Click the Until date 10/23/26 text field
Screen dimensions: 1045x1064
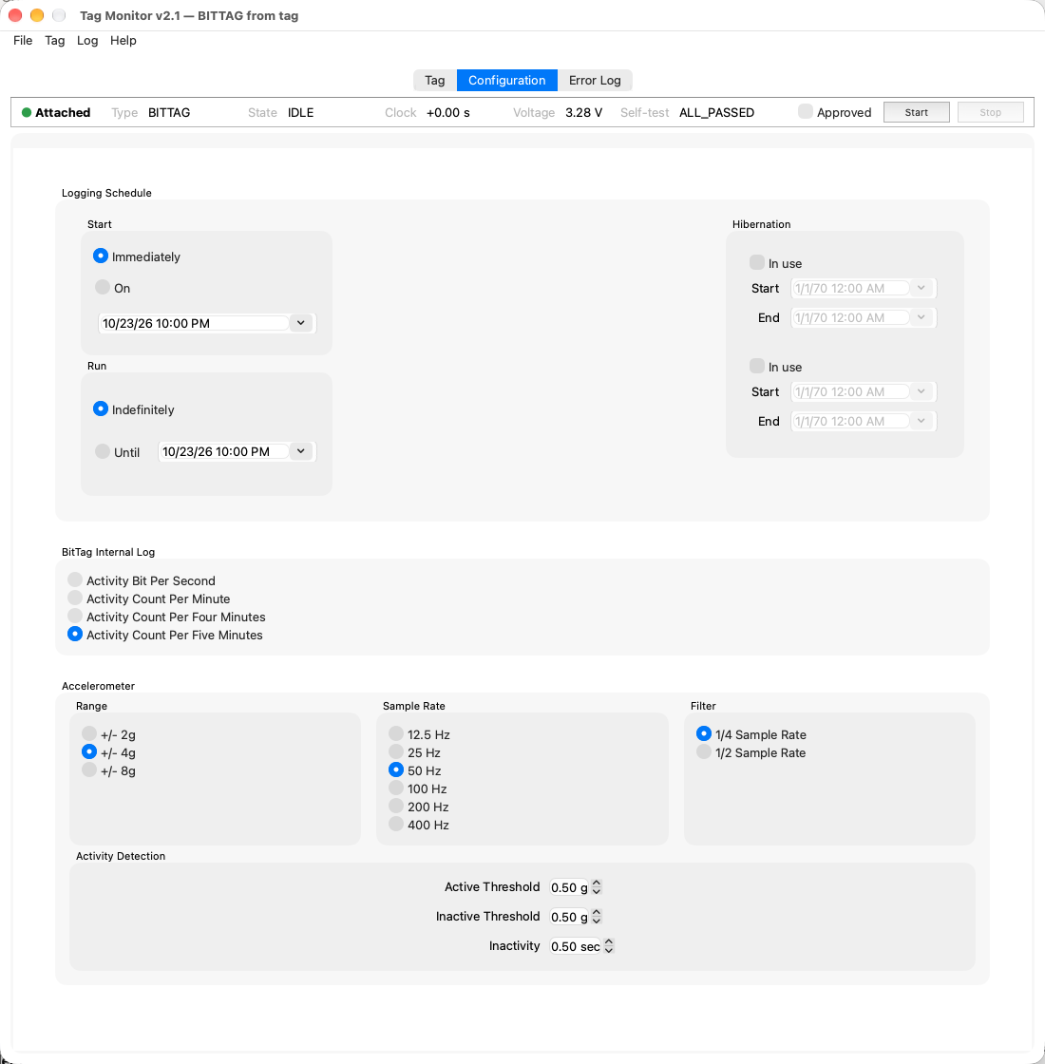224,452
